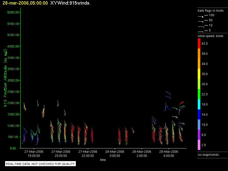Image resolution: width=228 pixels, height=171 pixels.
Task: Click the 5-knot barb flag legend symbol
Action: 201,31
